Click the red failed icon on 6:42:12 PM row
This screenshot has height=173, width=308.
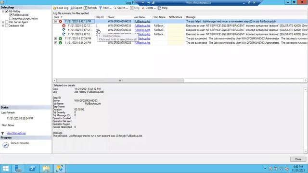point(61,21)
